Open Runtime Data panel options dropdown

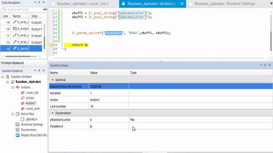261,65
